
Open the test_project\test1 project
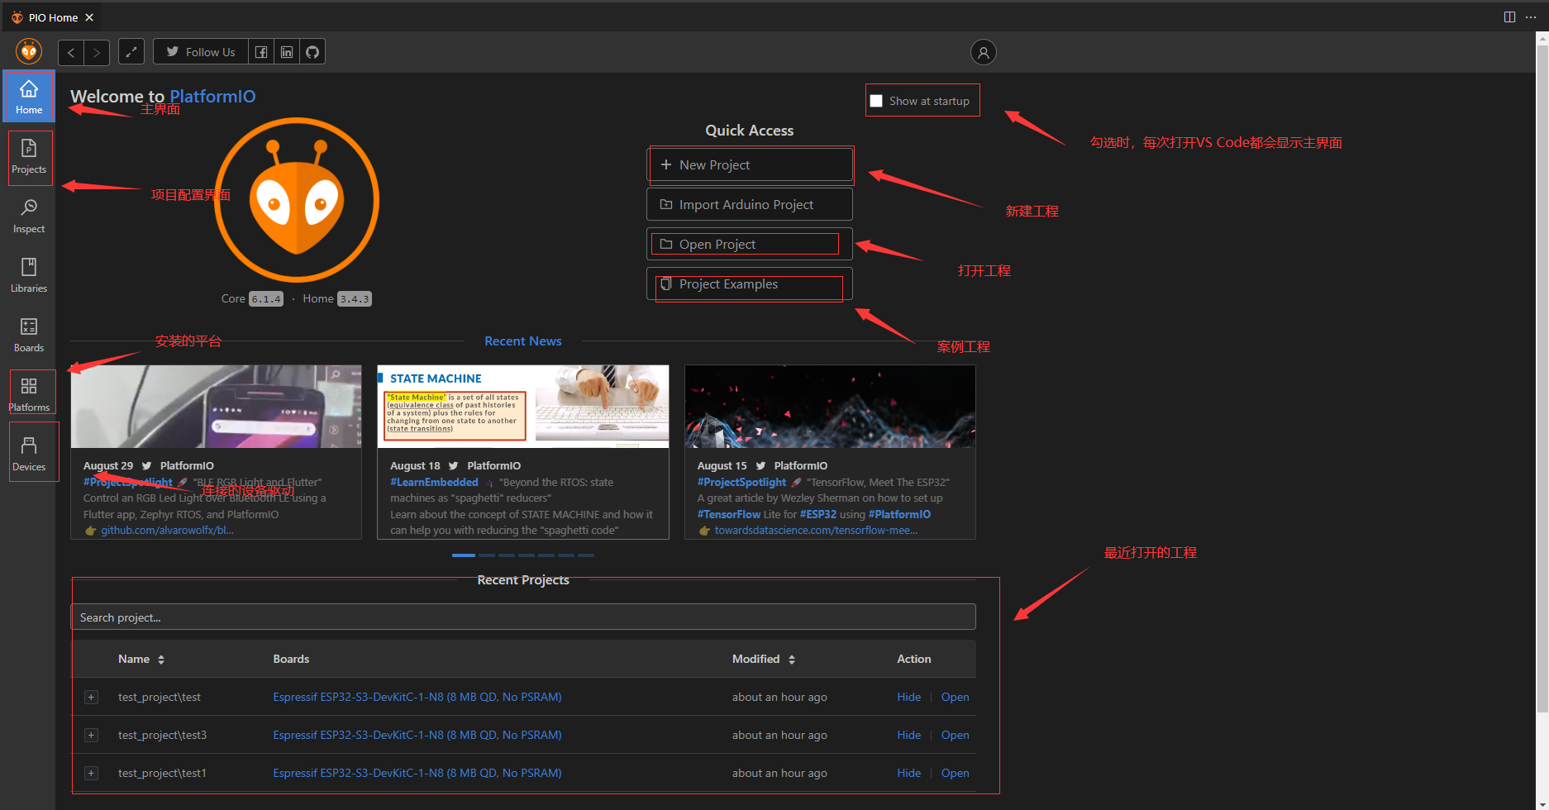tap(955, 773)
